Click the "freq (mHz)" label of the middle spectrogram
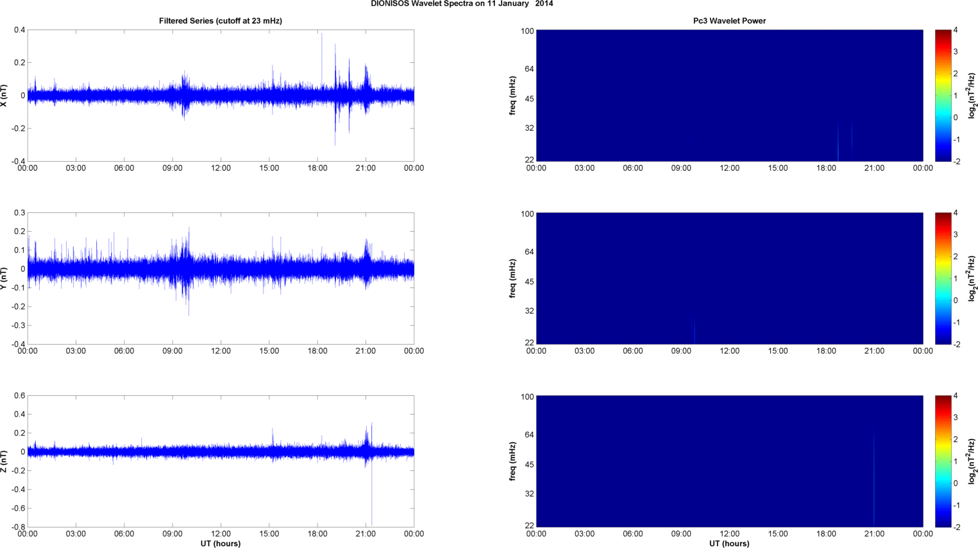 pyautogui.click(x=512, y=278)
